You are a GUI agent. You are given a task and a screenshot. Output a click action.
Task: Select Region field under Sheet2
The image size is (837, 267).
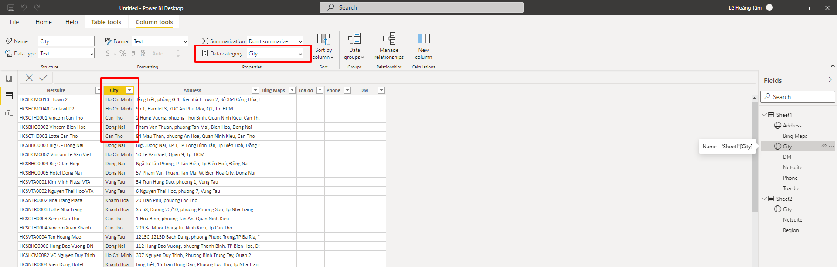[x=791, y=230]
